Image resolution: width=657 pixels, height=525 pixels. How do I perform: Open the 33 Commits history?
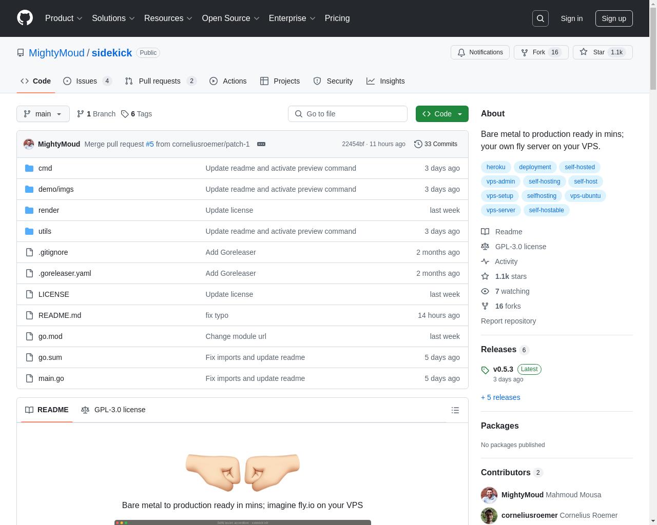point(436,144)
